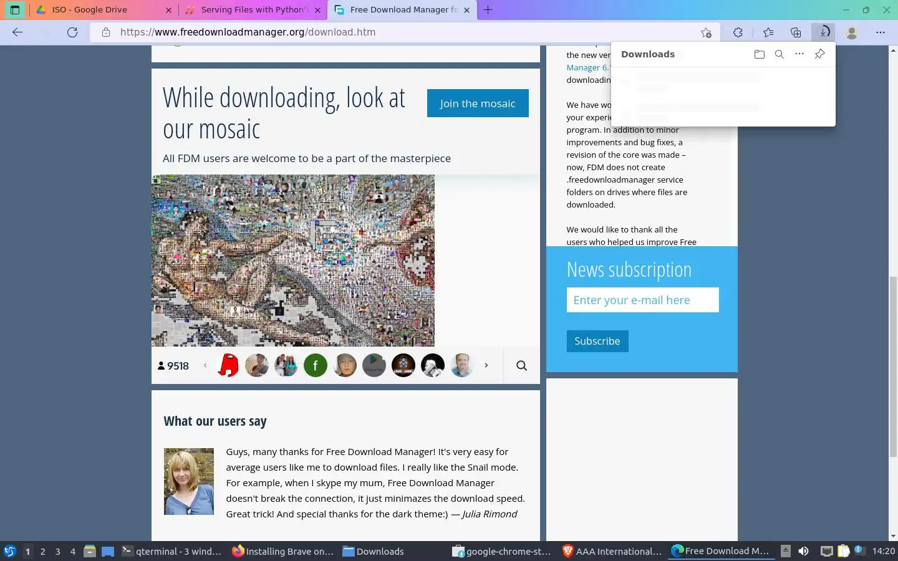Click the scrollbar up arrow

pos(893,49)
